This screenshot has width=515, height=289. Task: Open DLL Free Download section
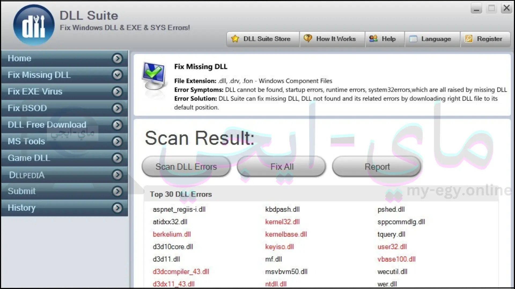[64, 125]
